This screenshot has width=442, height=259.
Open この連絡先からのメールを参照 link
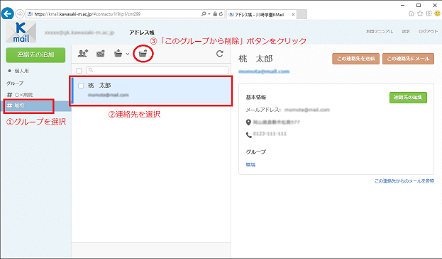(x=404, y=181)
